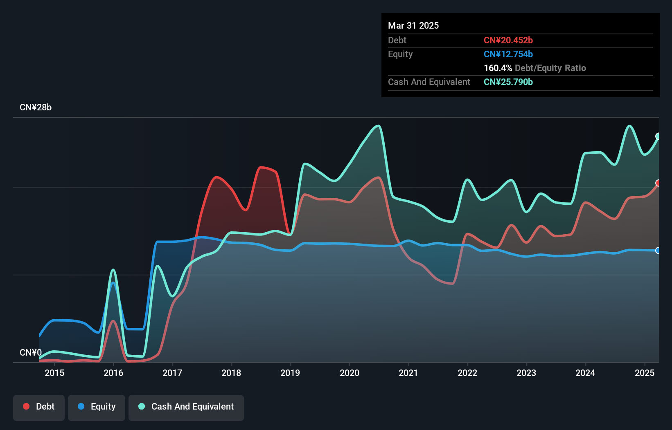
Task: Toggle the Cash And Equivalent legend button
Action: click(x=186, y=408)
